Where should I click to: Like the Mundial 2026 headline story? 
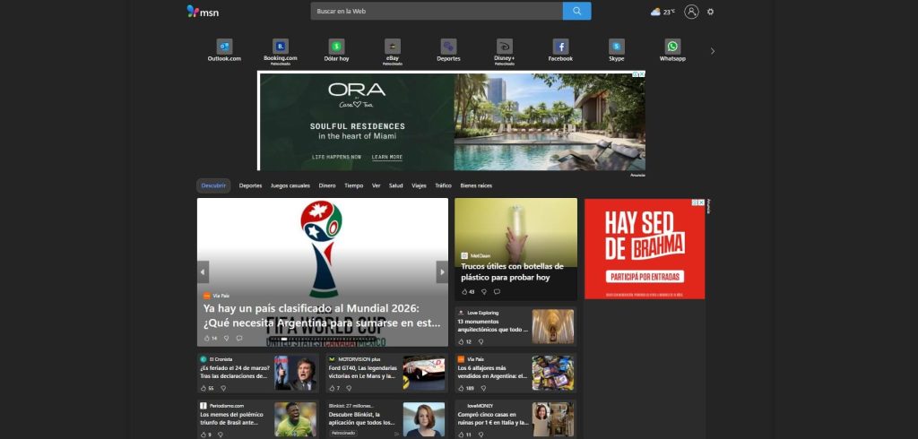[207, 338]
